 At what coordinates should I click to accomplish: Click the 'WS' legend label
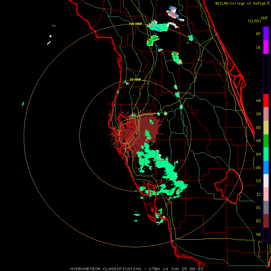coord(258,168)
